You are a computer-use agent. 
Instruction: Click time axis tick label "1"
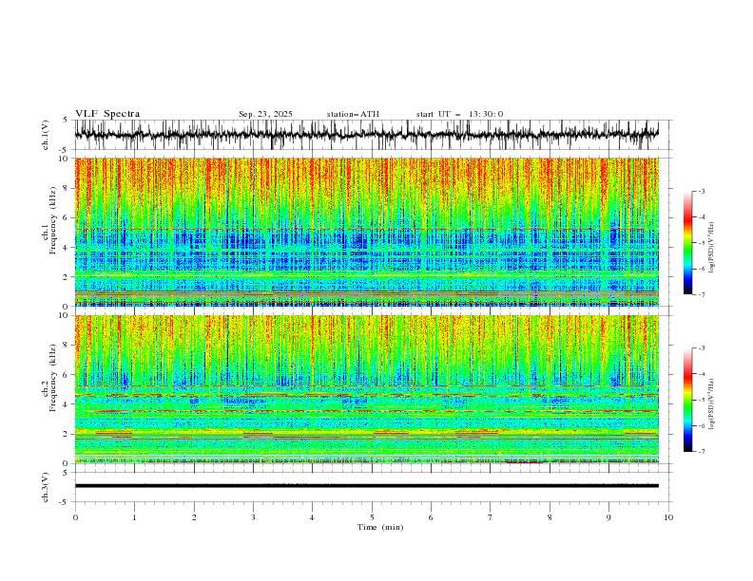134,517
